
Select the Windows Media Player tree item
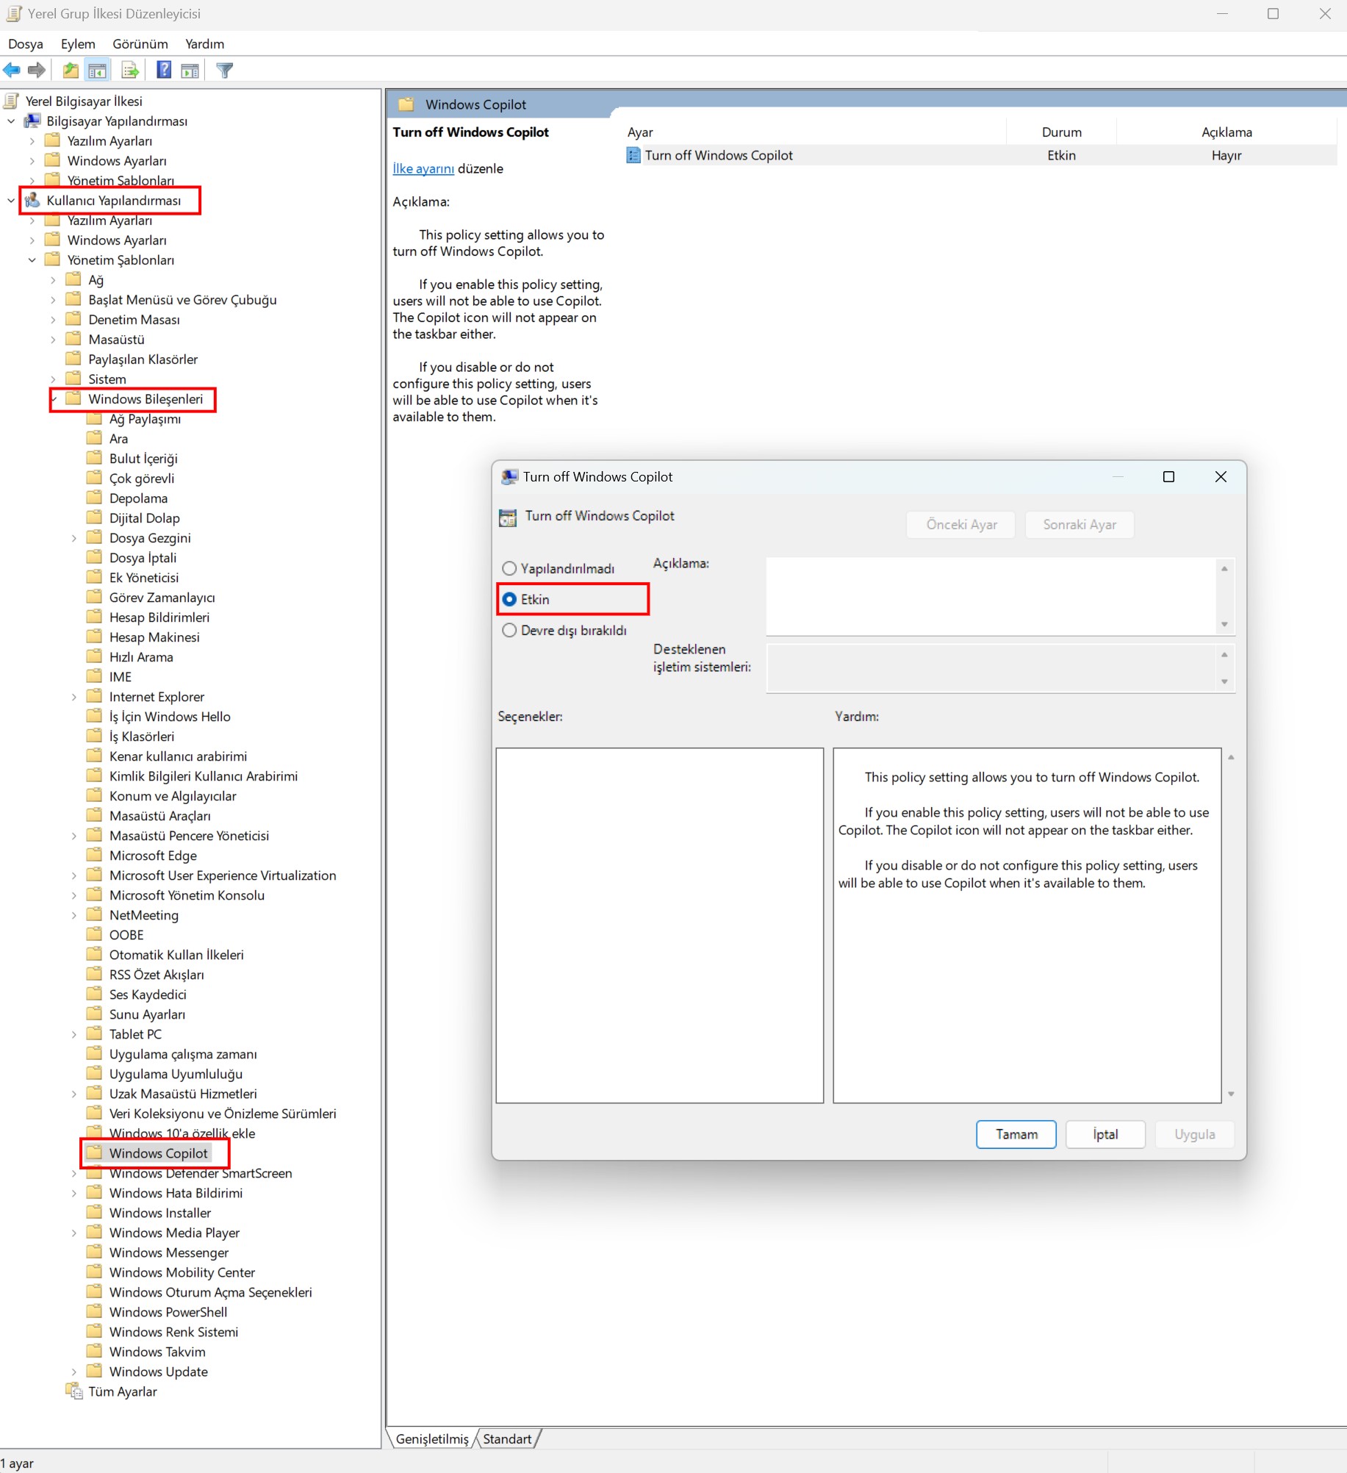click(x=174, y=1233)
